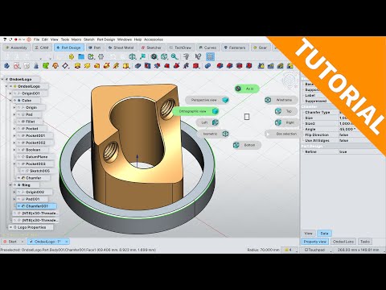Select the Logo Properties tree item
Screen dimensions: 386x290
[31, 227]
